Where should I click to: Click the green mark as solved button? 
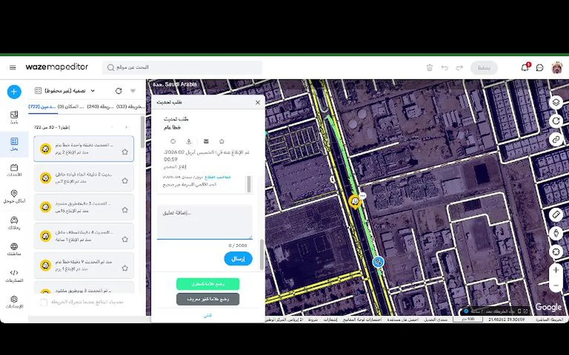pos(208,284)
